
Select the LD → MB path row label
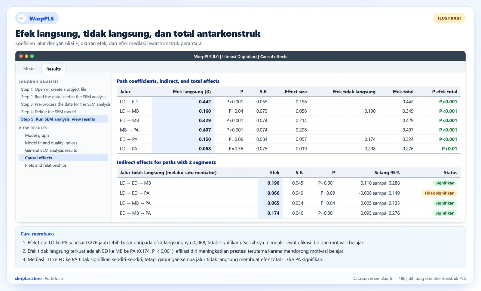(129, 111)
